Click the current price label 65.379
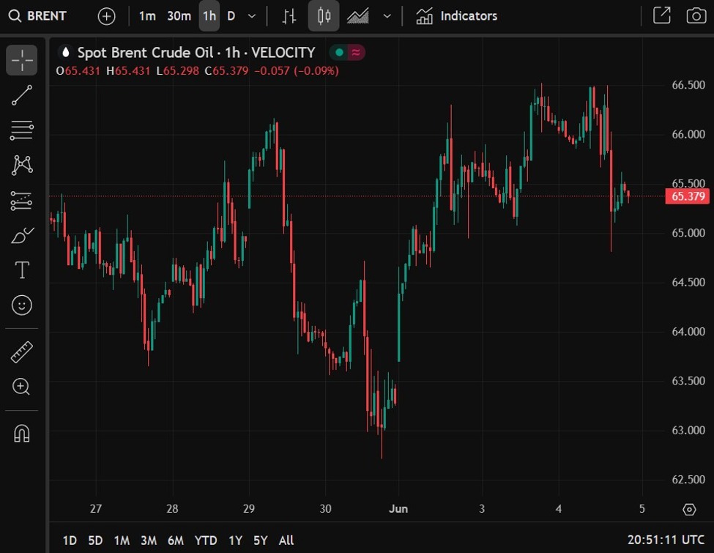Image resolution: width=714 pixels, height=553 pixels. [687, 196]
